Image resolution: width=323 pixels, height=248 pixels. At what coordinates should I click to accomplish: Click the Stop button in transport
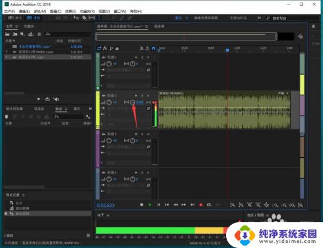[x=141, y=205]
